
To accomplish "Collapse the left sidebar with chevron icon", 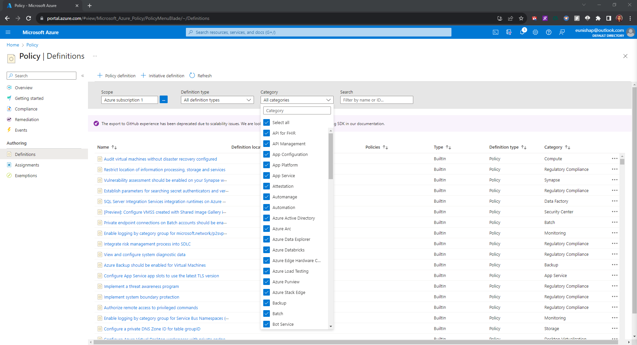I will pos(83,76).
